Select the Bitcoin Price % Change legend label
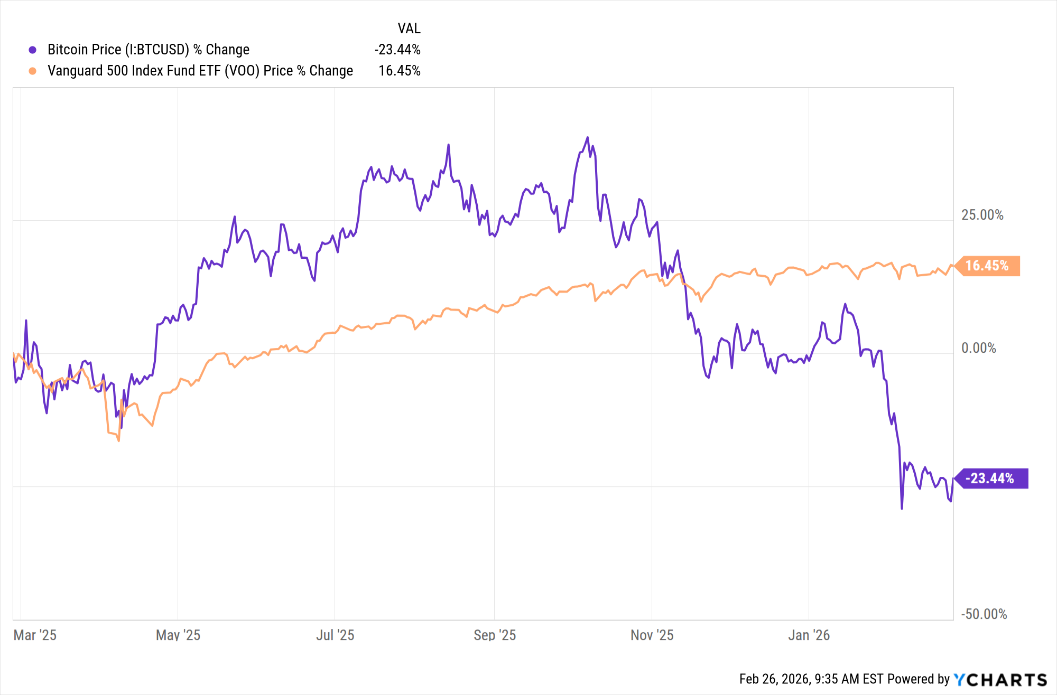This screenshot has height=695, width=1057. 149,50
